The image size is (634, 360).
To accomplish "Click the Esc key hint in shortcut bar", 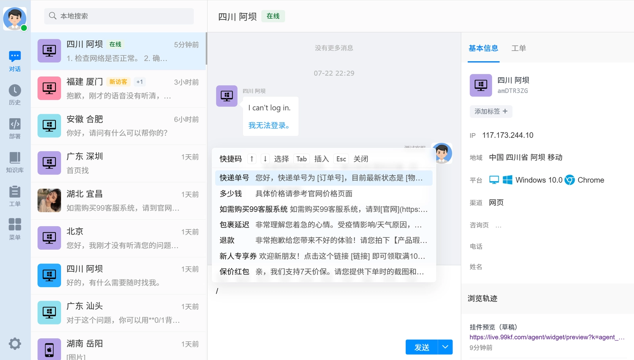I will tap(341, 159).
